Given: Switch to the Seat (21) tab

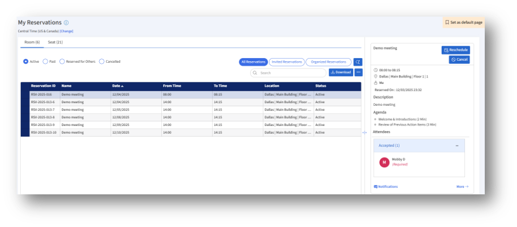Looking at the screenshot, I should point(55,42).
